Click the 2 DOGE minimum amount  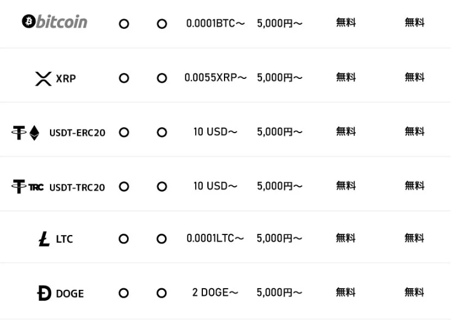(215, 293)
